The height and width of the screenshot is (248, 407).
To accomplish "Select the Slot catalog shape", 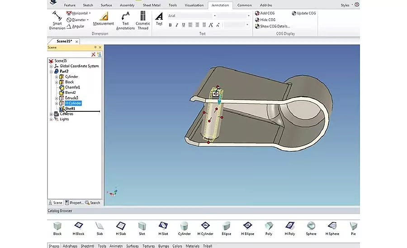I will 142,229.
